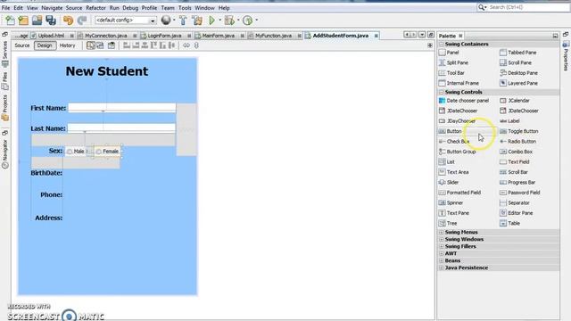Select Tabbed Pane in Palette
The height and width of the screenshot is (321, 571).
(517, 53)
